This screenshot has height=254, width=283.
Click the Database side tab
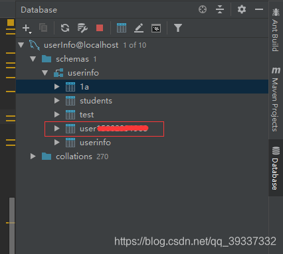pos(276,168)
